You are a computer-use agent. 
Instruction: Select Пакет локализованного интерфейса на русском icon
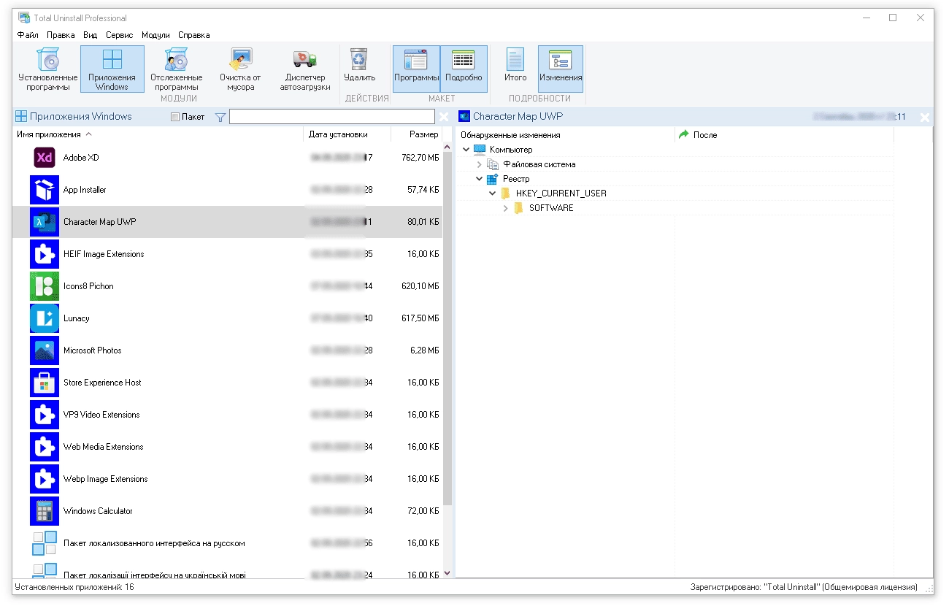45,543
